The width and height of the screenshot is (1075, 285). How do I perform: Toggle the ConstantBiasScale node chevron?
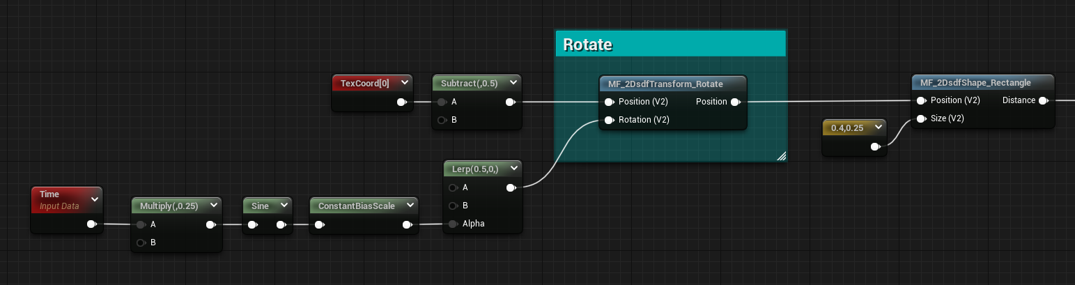410,206
